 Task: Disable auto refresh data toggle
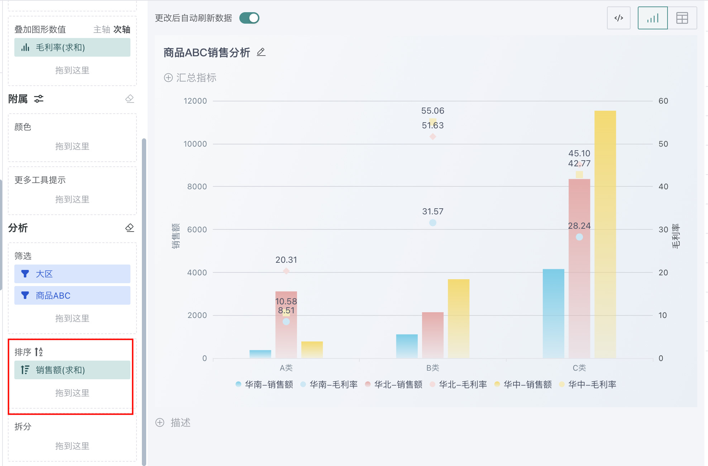249,18
